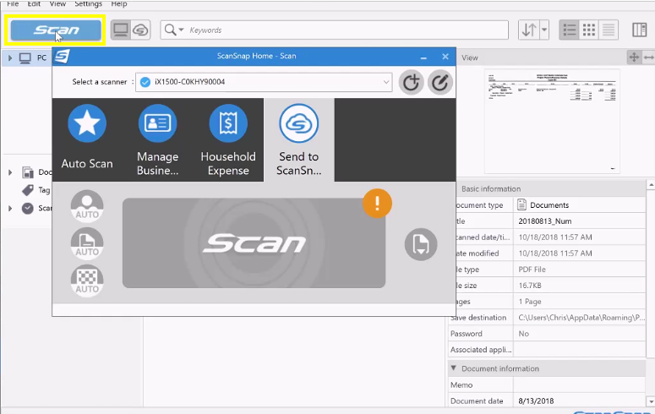Open the View menu

point(57,3)
